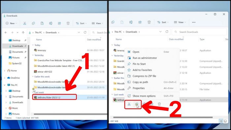Image resolution: width=231 pixels, height=130 pixels.
Task: Click the Paste icon in left window toolbar
Action: click(x=42, y=23)
